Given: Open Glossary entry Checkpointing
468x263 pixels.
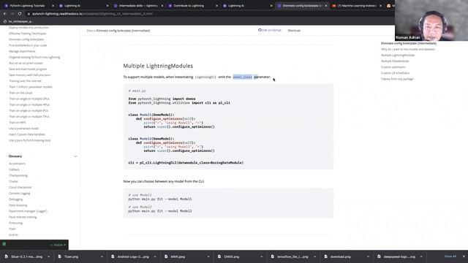Looking at the screenshot, I should pyautogui.click(x=18, y=175).
